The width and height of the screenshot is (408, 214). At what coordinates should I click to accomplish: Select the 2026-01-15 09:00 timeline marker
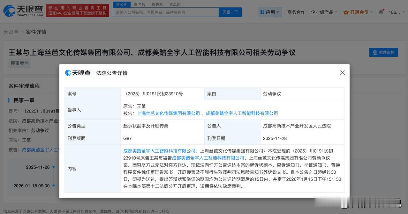[x=54, y=185]
